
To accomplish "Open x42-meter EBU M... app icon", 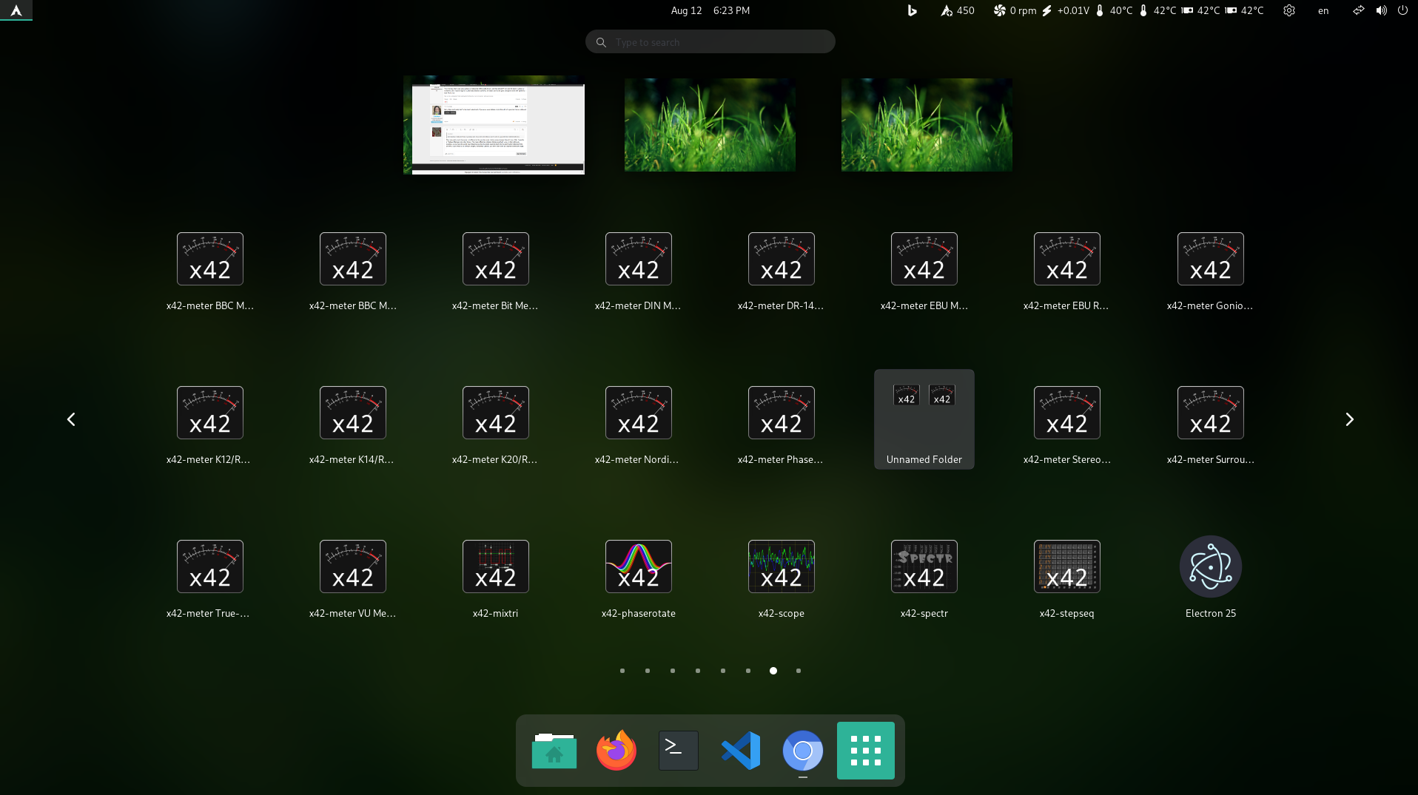I will (924, 271).
